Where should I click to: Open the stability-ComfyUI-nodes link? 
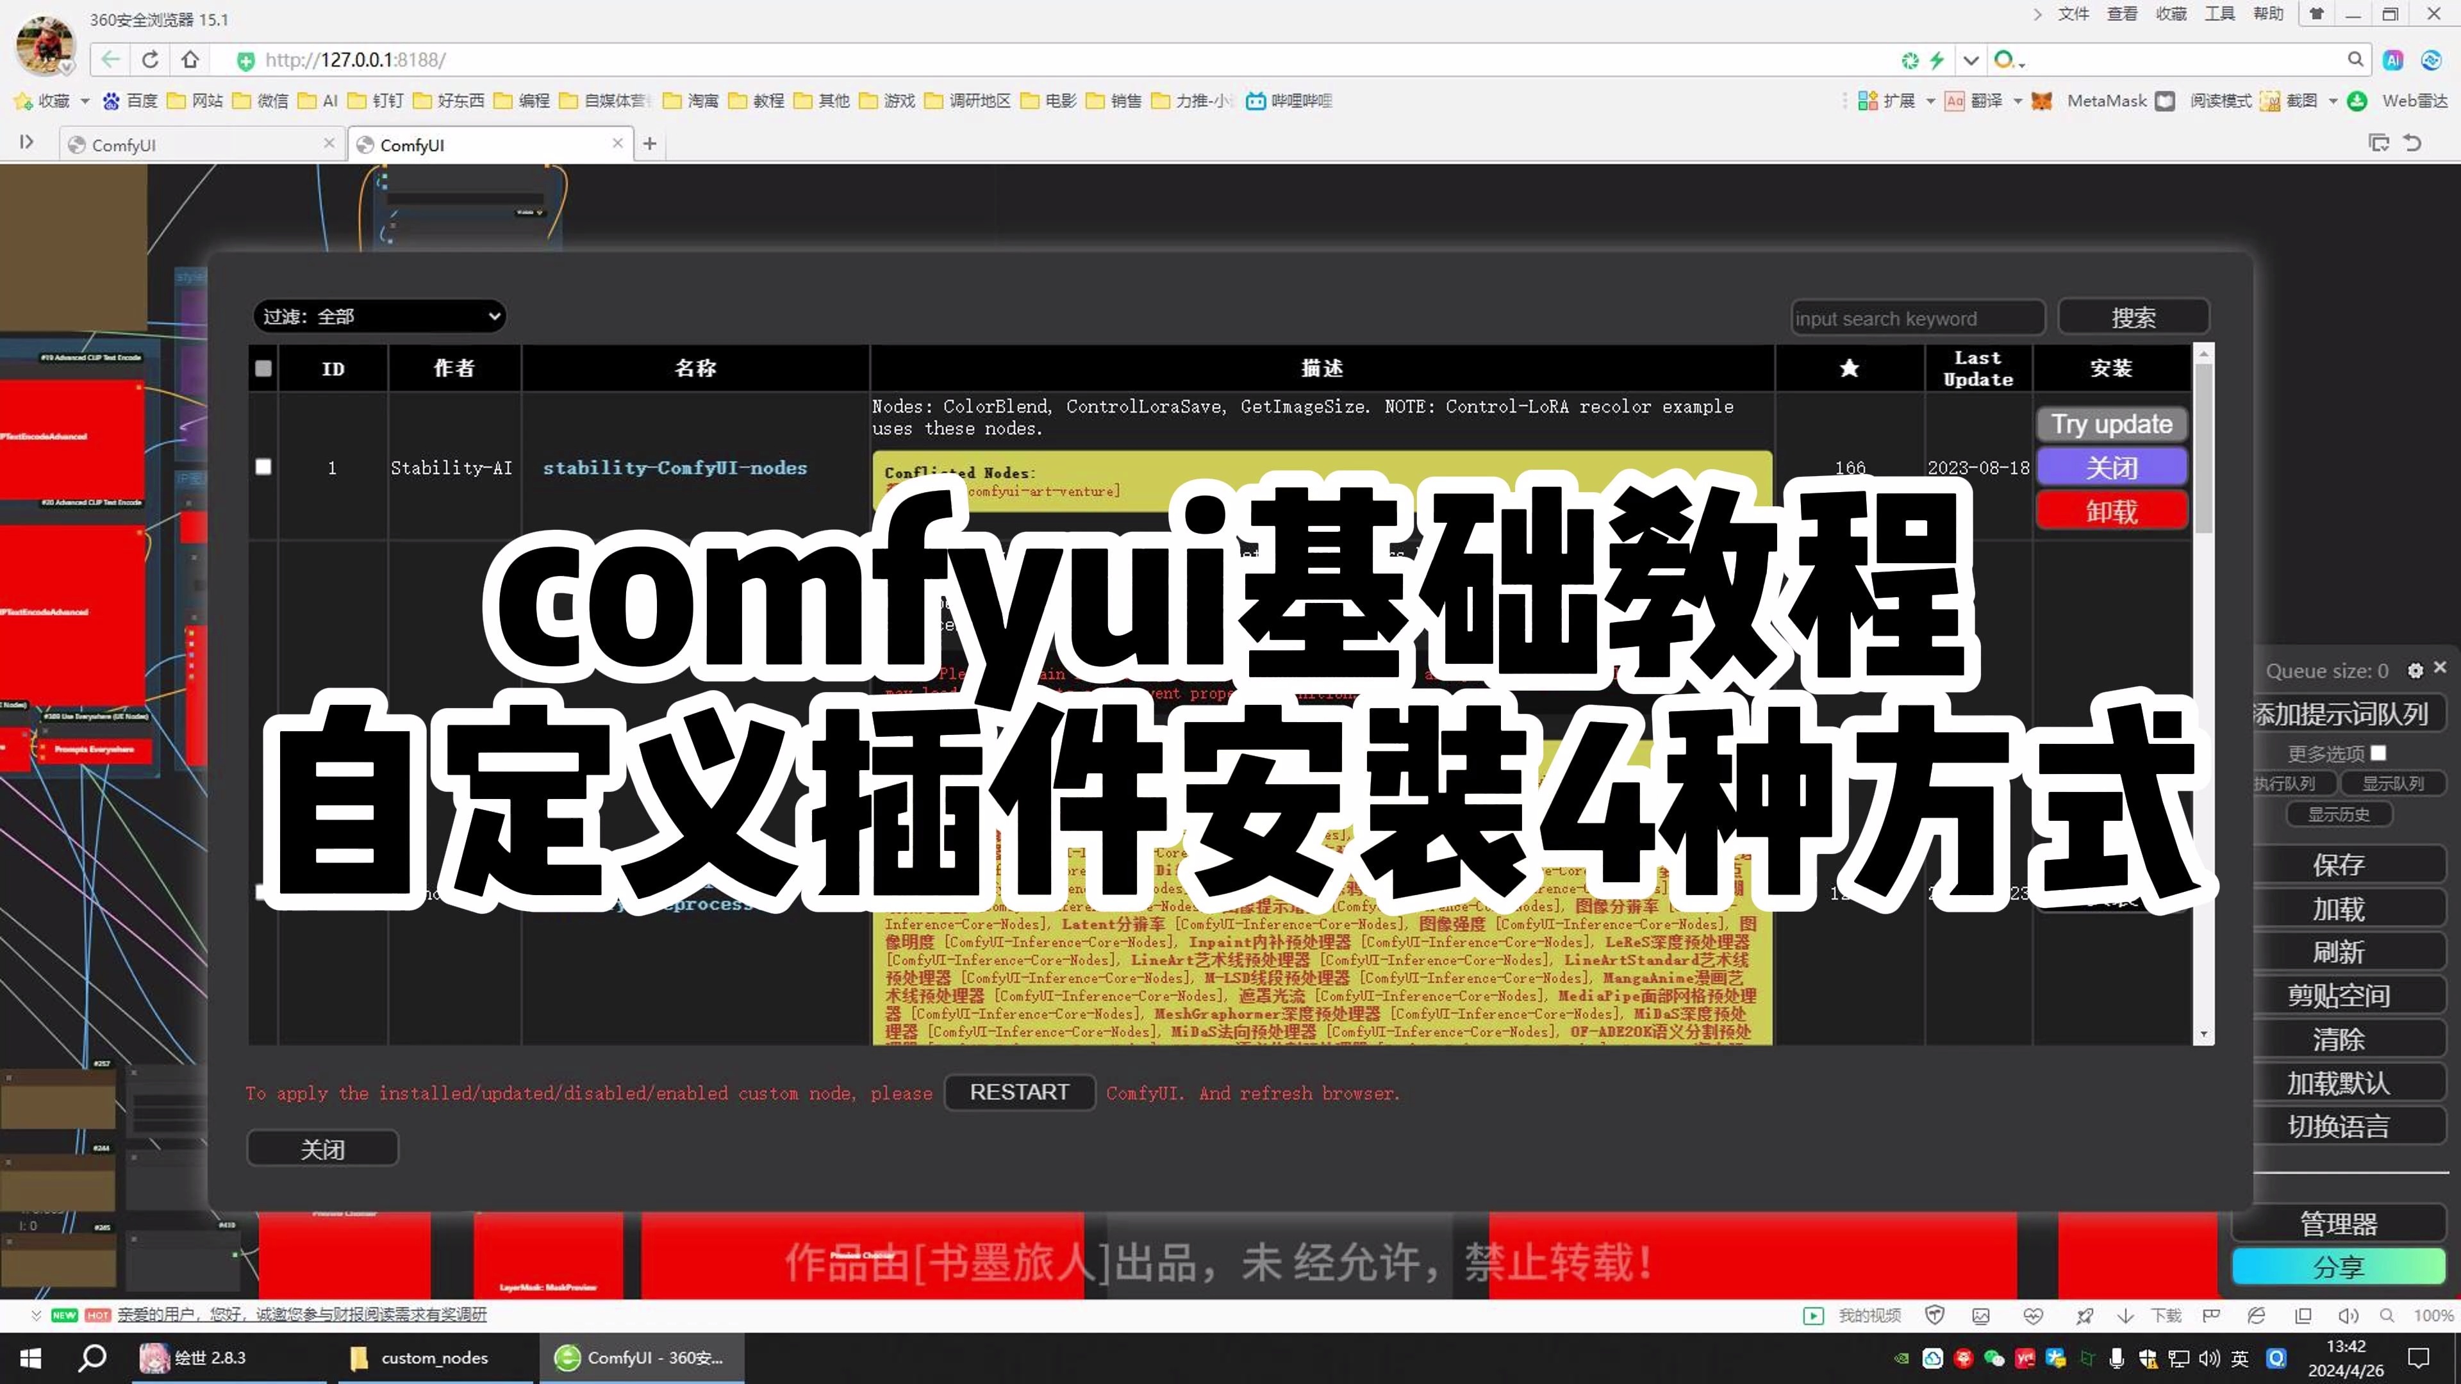(x=674, y=468)
